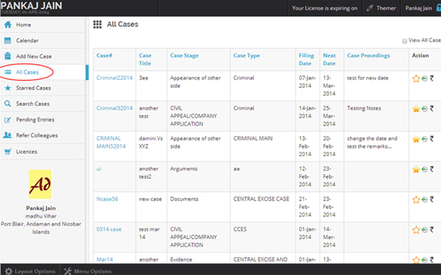
Task: Click 'CENTRAL EXCISE CASE' type cell
Action: [x=261, y=199]
